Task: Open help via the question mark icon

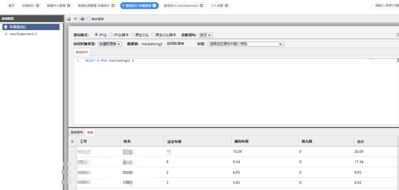Action: click(x=82, y=19)
